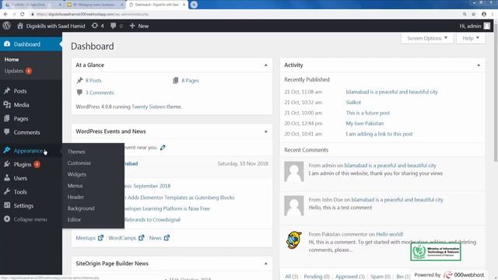The height and width of the screenshot is (280, 498).
Task: Open the Chrome profile icon
Action: tap(484, 14)
